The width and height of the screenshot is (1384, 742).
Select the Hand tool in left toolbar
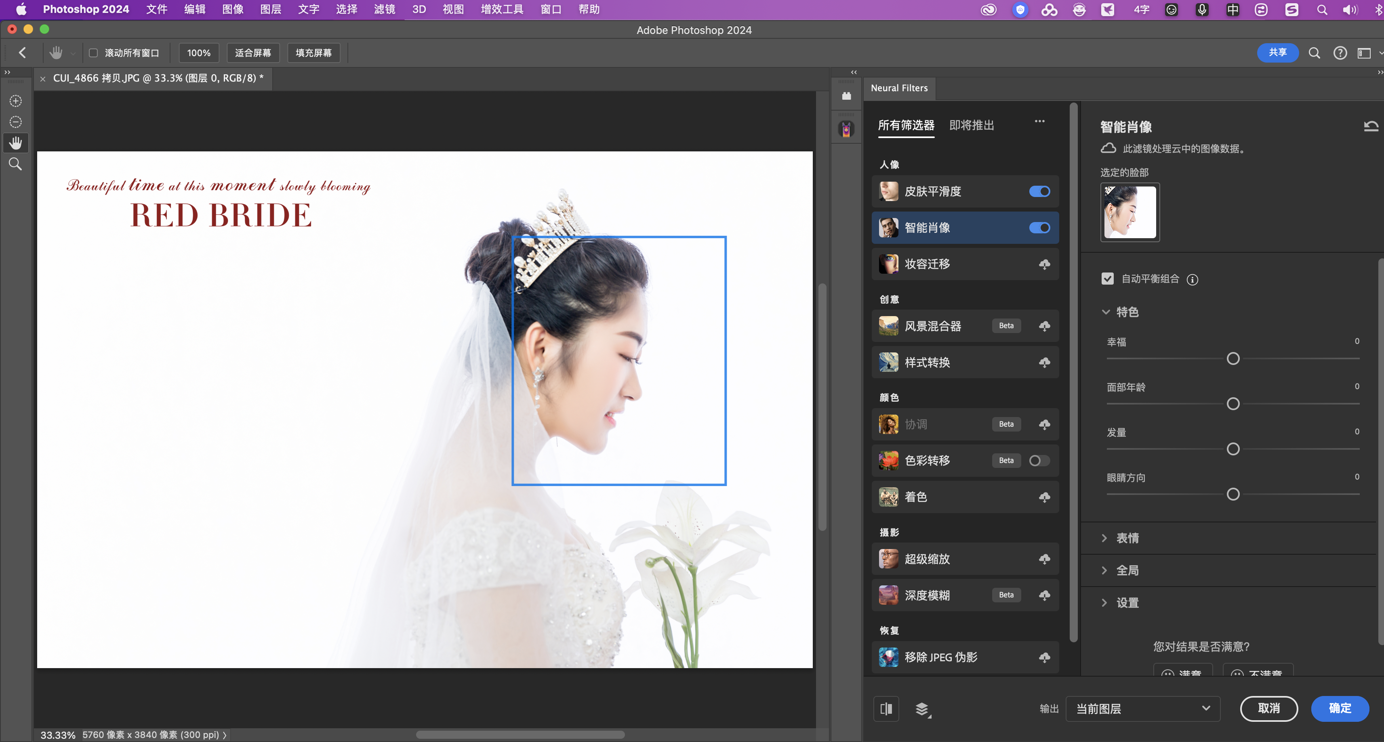pyautogui.click(x=16, y=143)
